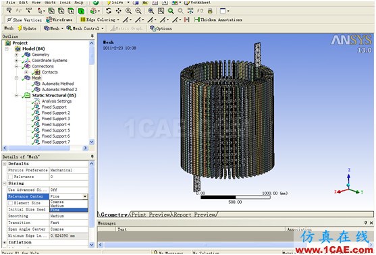376x255 pixels.
Task: Expand the Geometry tree node
Action: (17, 55)
